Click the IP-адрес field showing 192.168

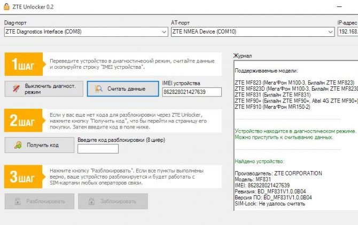[348, 32]
